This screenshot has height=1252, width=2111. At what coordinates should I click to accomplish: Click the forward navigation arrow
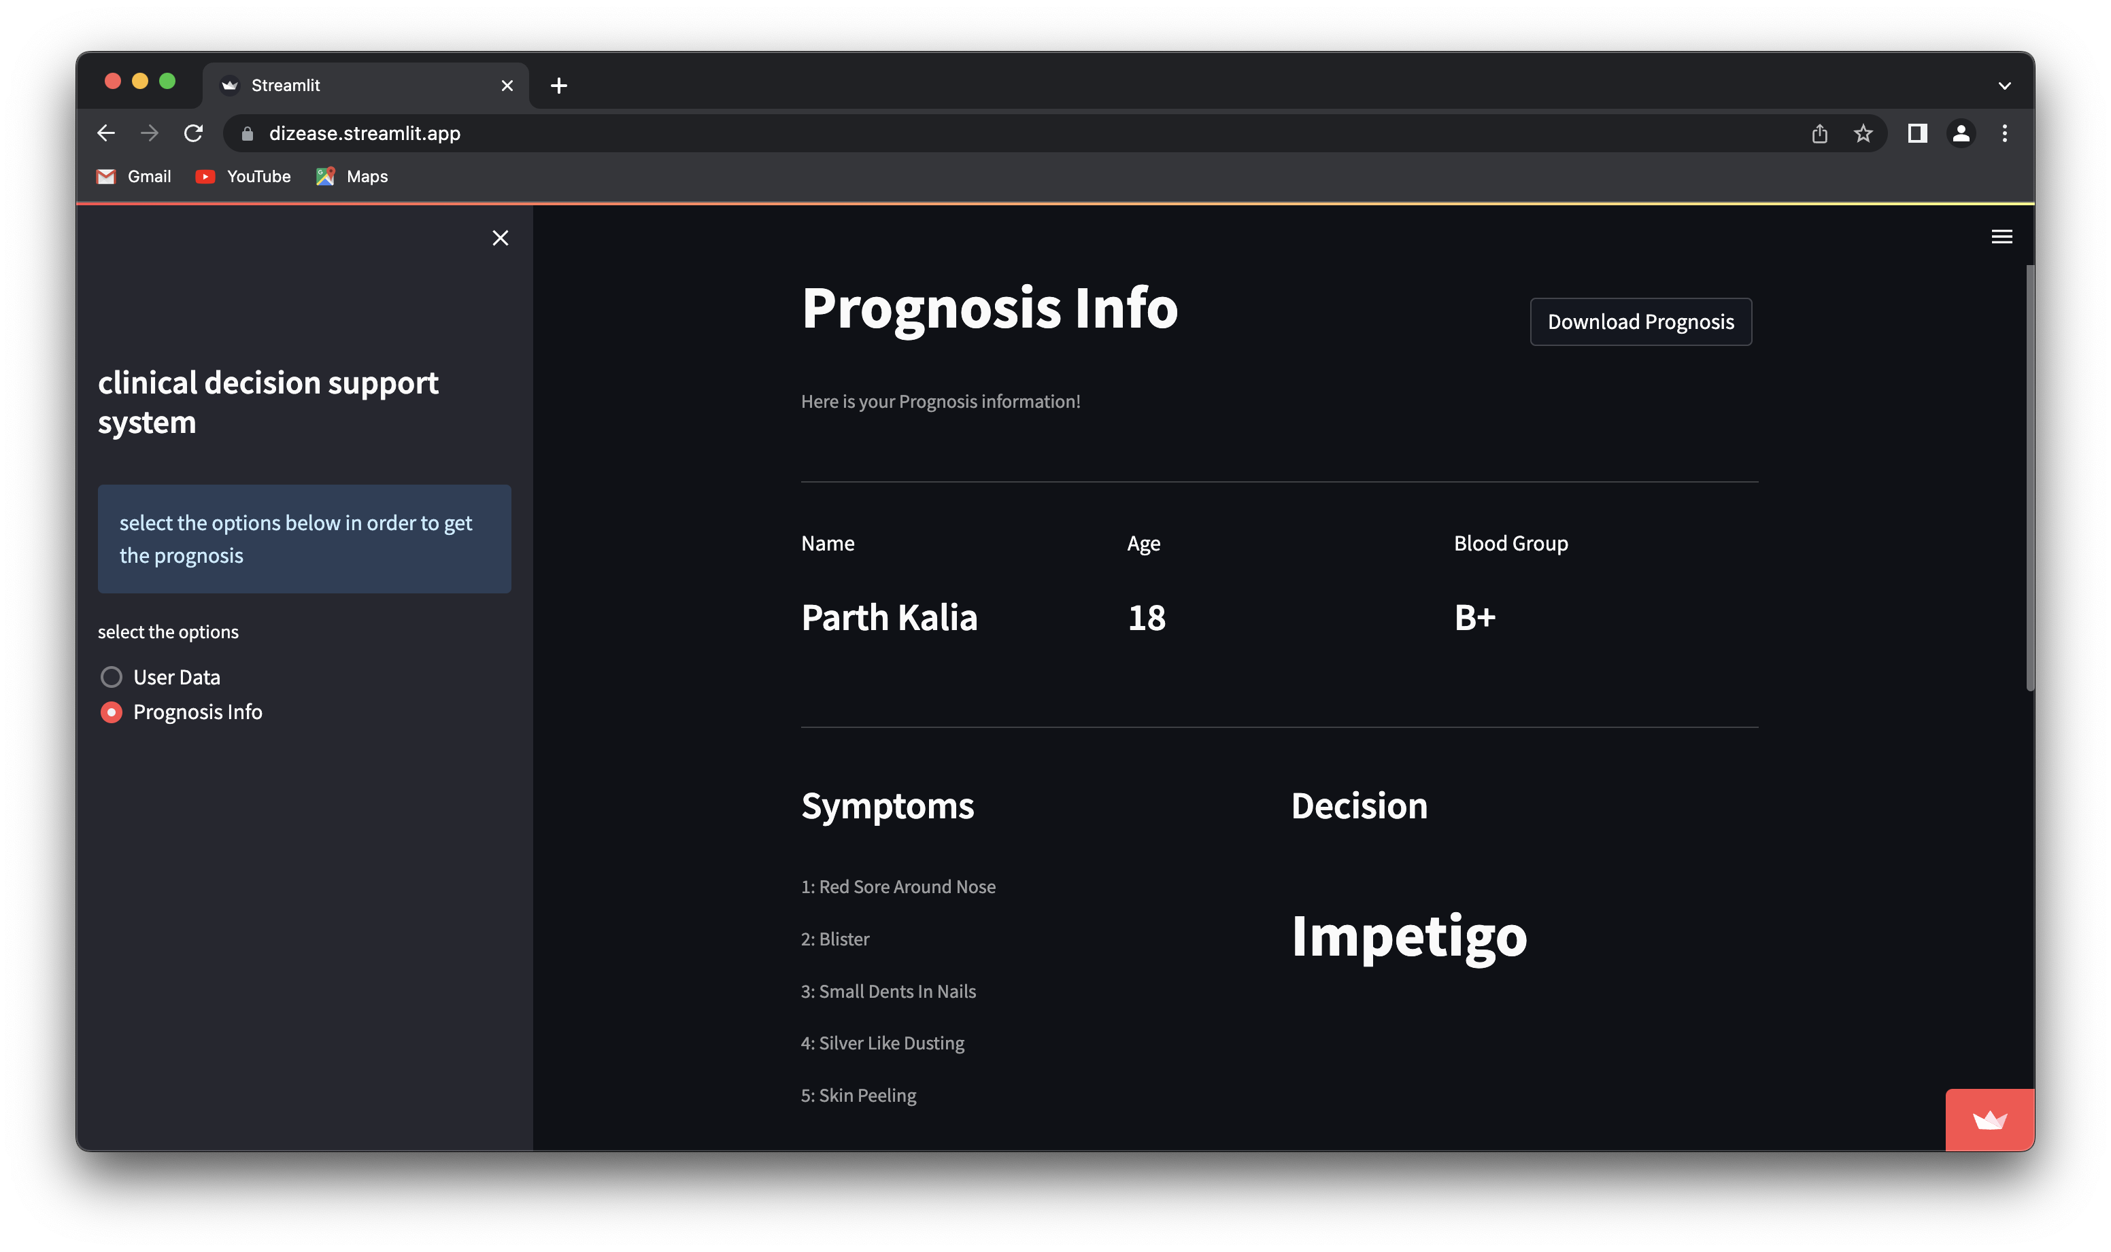pos(150,133)
